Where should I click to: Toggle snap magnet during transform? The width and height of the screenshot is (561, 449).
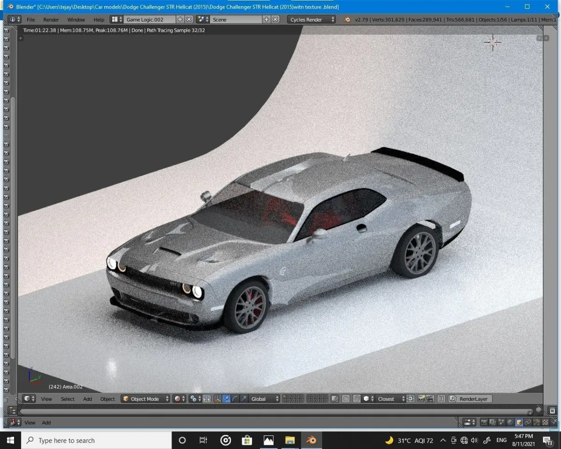[x=357, y=399]
